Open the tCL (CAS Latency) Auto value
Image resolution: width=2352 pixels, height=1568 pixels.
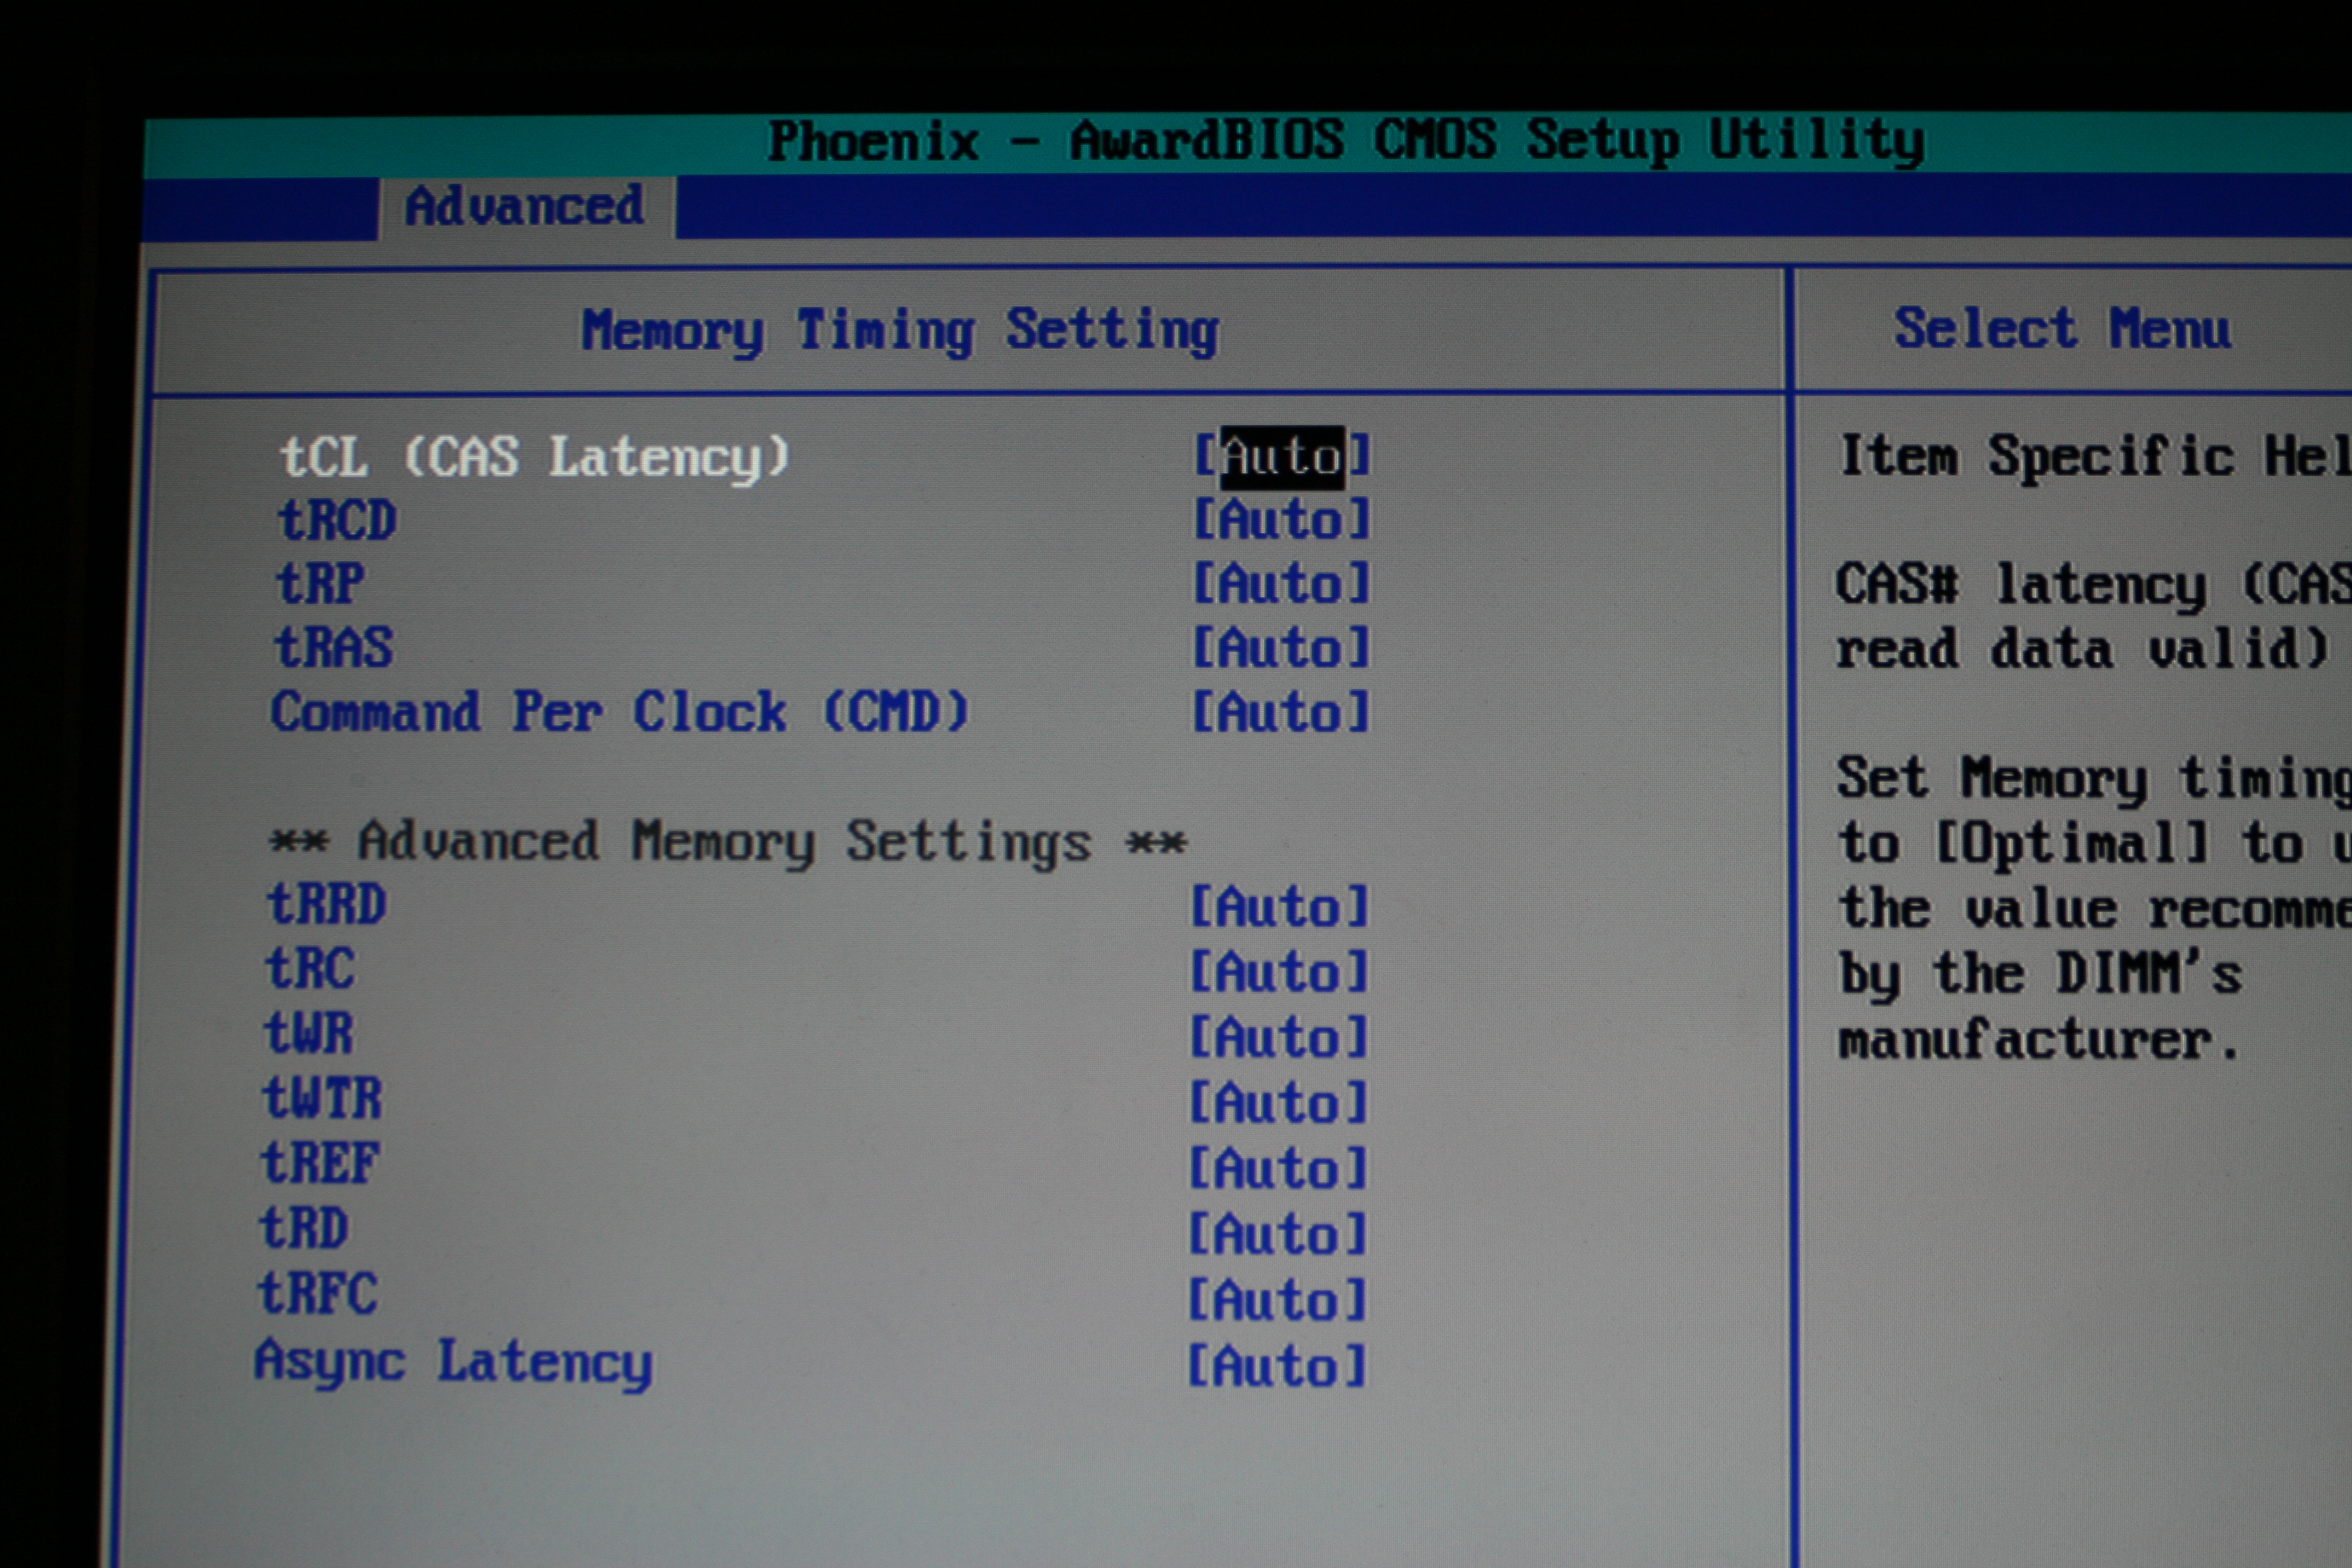1282,456
